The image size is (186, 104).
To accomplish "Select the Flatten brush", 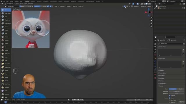I will point(6,44).
